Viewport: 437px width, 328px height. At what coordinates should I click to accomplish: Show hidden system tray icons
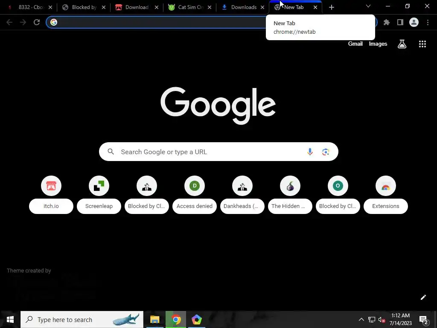tap(361, 320)
